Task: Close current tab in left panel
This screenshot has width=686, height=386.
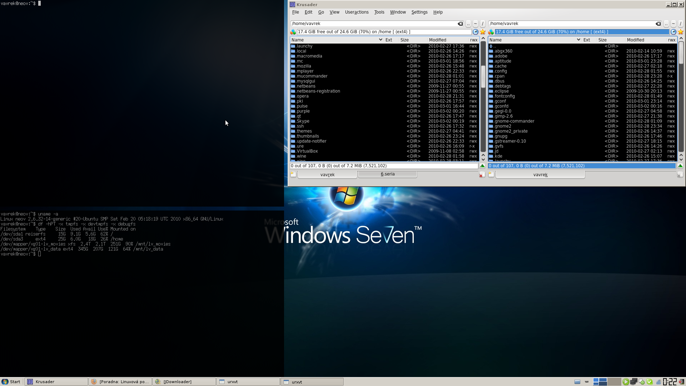Action: pos(482,175)
